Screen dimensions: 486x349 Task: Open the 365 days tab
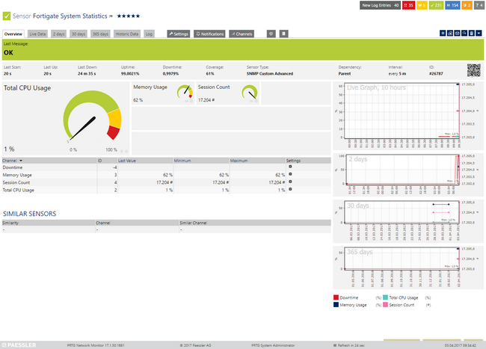pos(100,34)
